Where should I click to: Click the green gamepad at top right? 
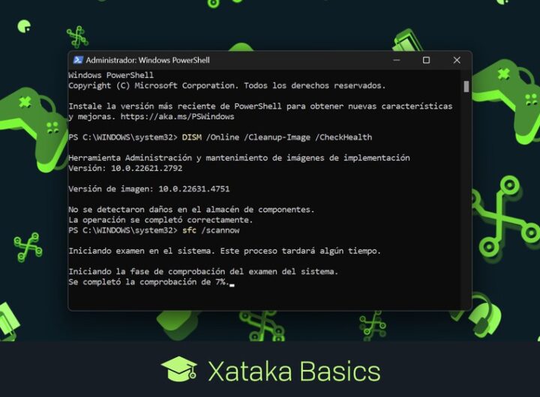502,88
